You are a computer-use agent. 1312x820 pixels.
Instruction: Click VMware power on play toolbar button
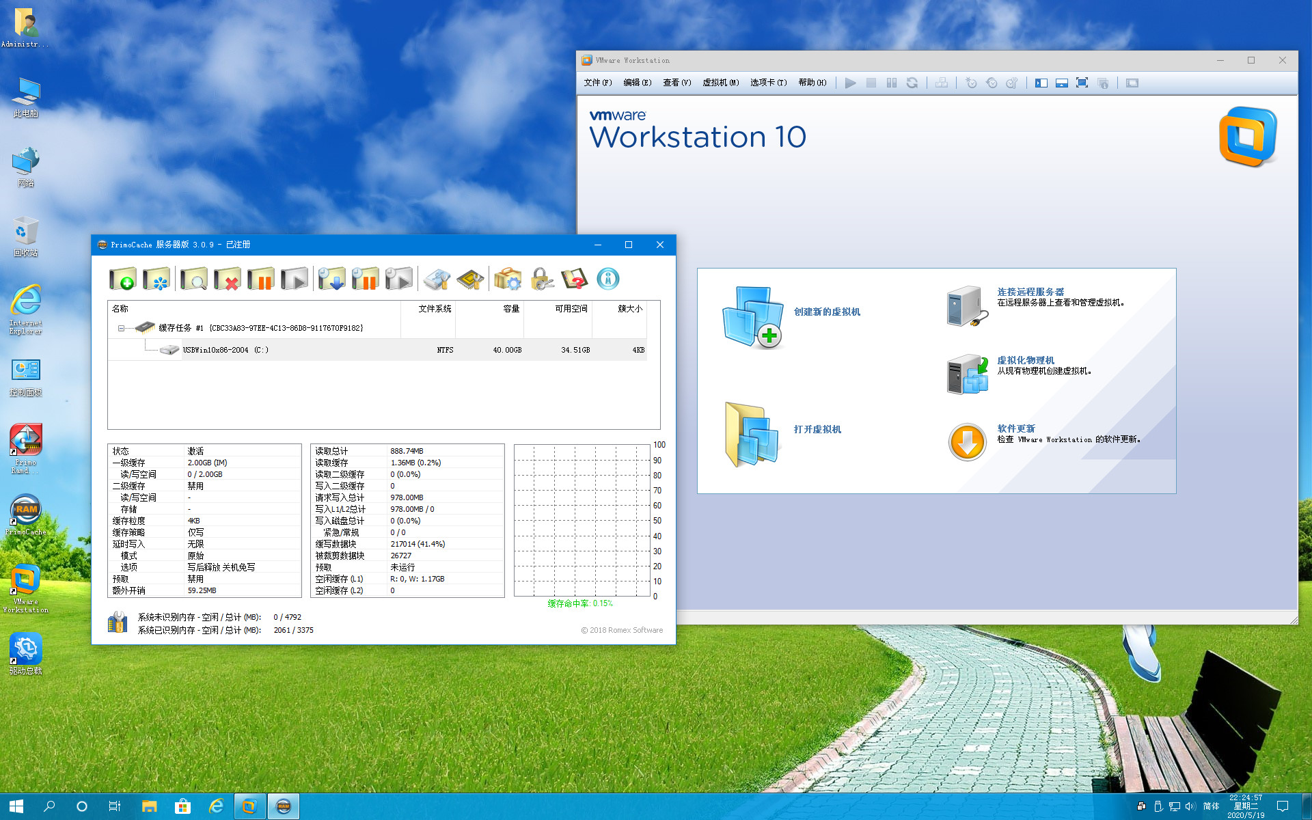pyautogui.click(x=851, y=83)
